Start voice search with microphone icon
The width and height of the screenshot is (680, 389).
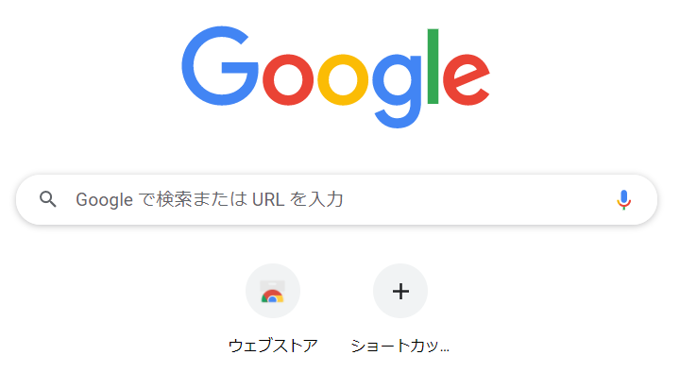pos(623,199)
